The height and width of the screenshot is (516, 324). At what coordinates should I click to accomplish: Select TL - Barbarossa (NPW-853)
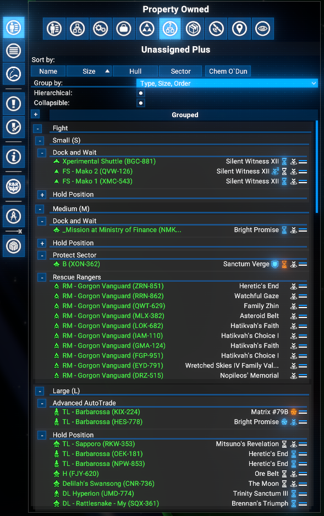103,464
